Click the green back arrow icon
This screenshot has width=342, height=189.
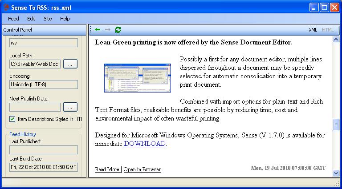click(x=98, y=30)
